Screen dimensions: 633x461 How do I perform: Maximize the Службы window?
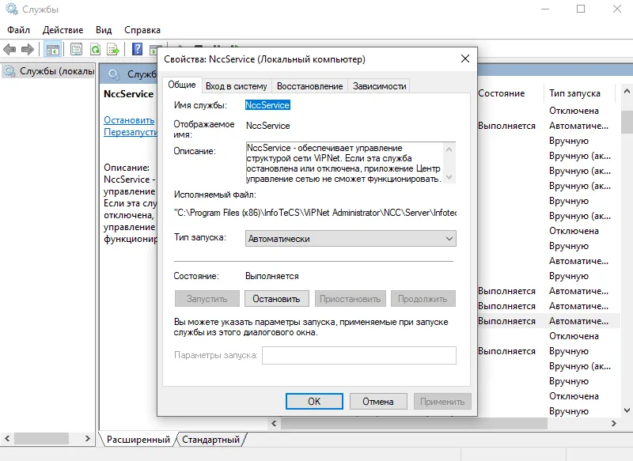(581, 9)
